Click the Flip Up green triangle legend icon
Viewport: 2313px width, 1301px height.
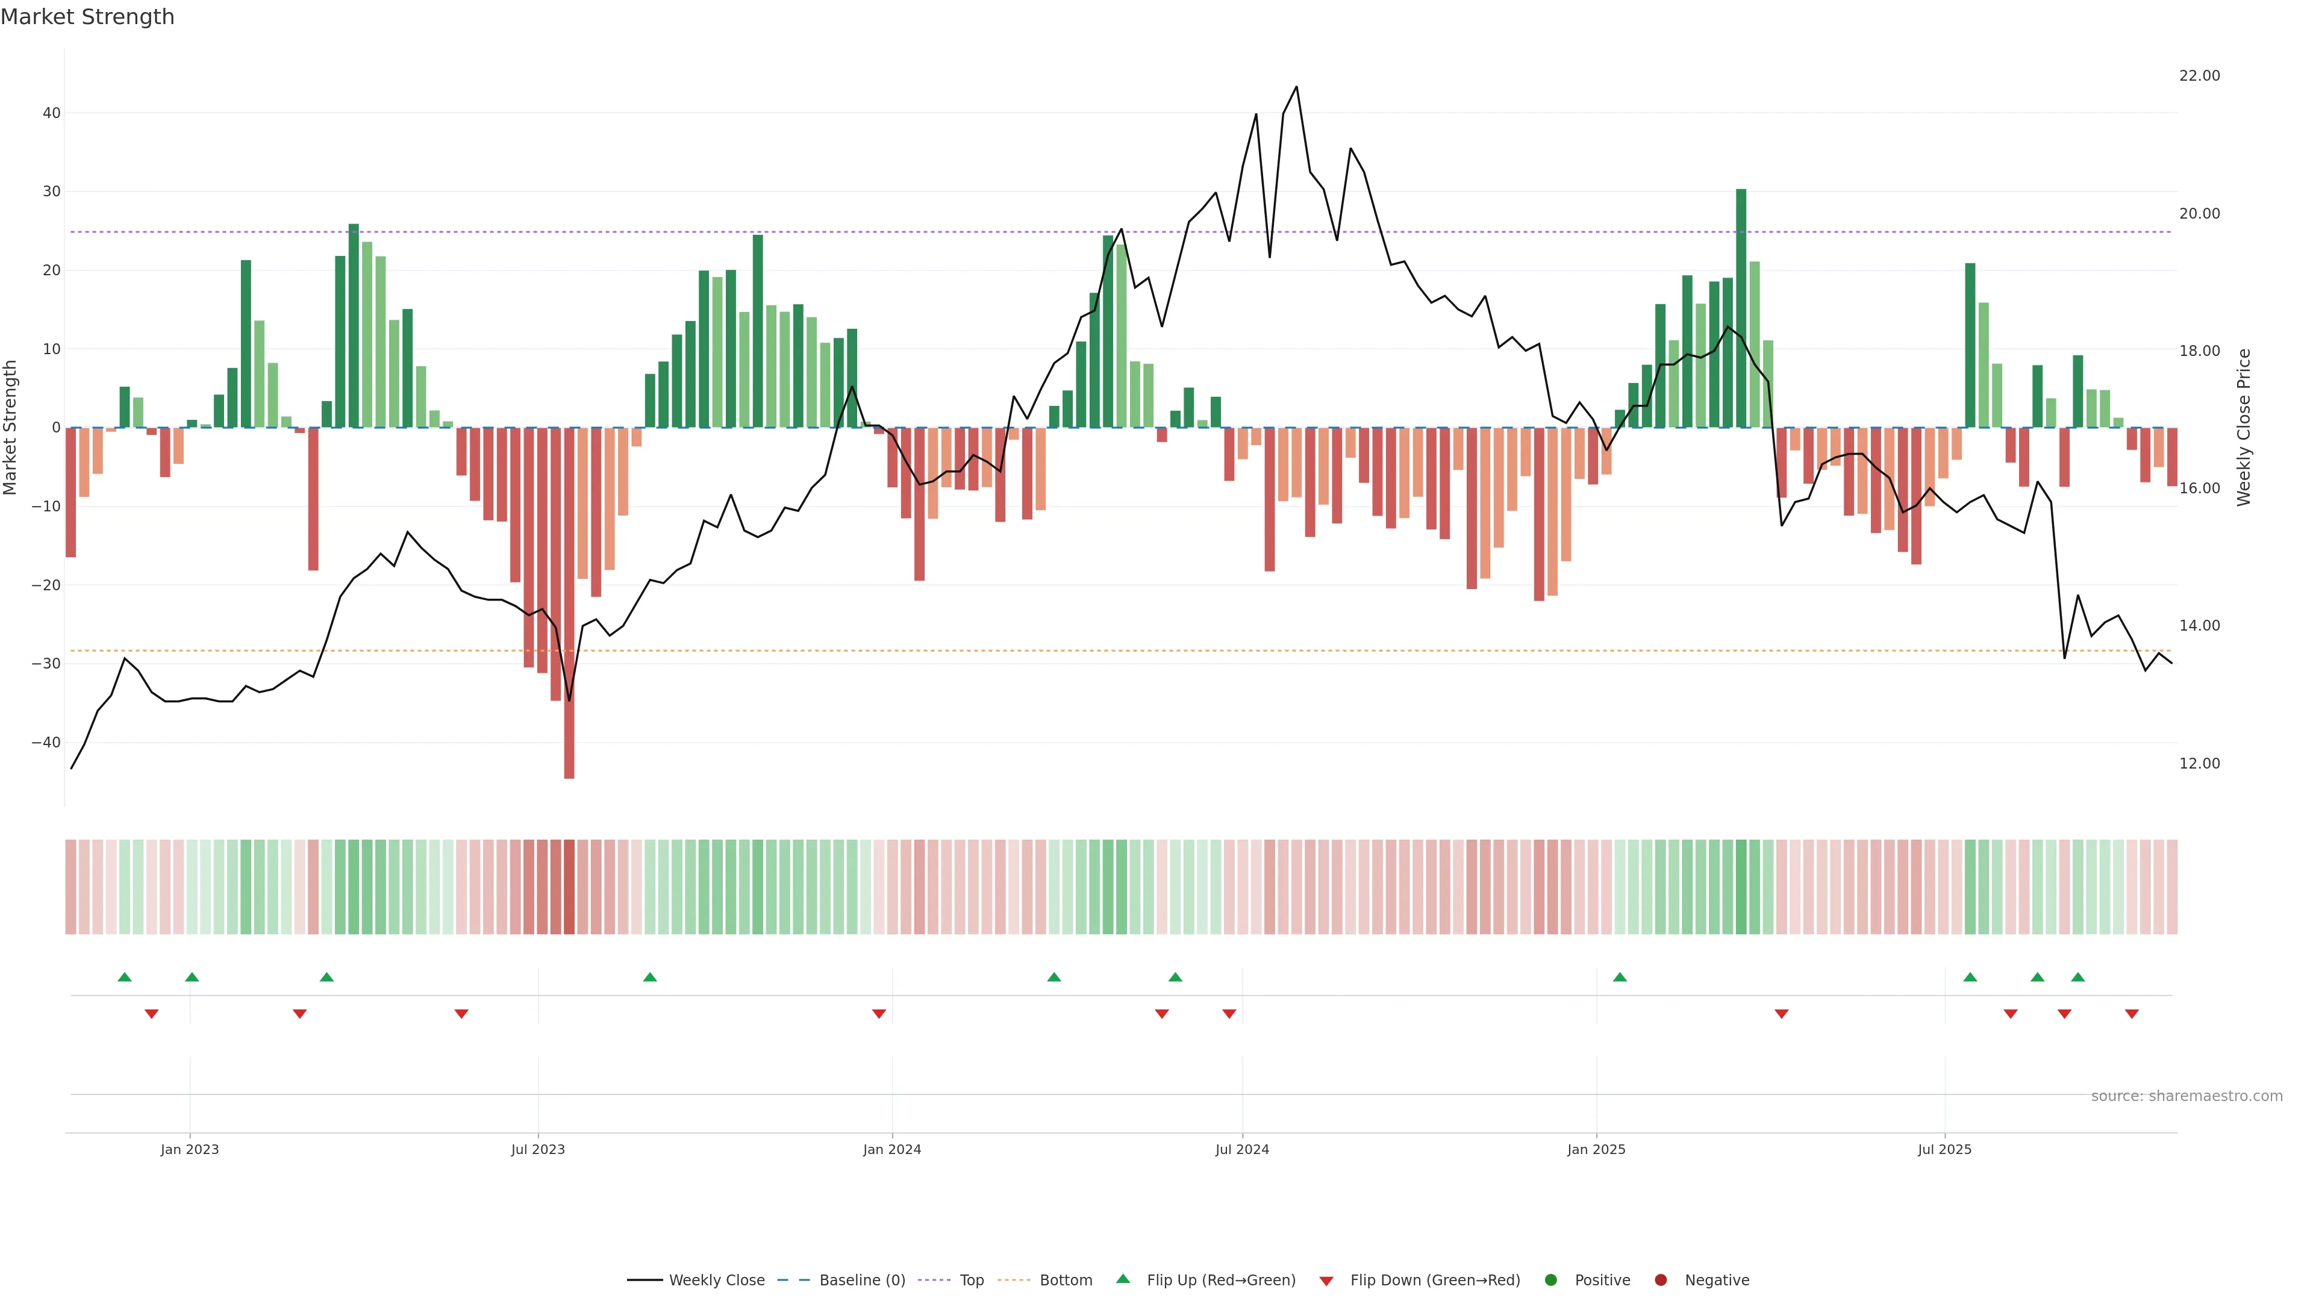(x=1122, y=1279)
